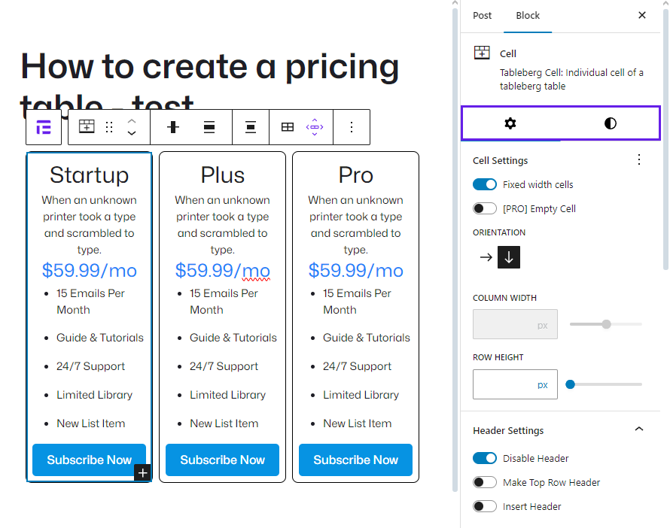
Task: Click the Row Height input field
Action: 504,384
